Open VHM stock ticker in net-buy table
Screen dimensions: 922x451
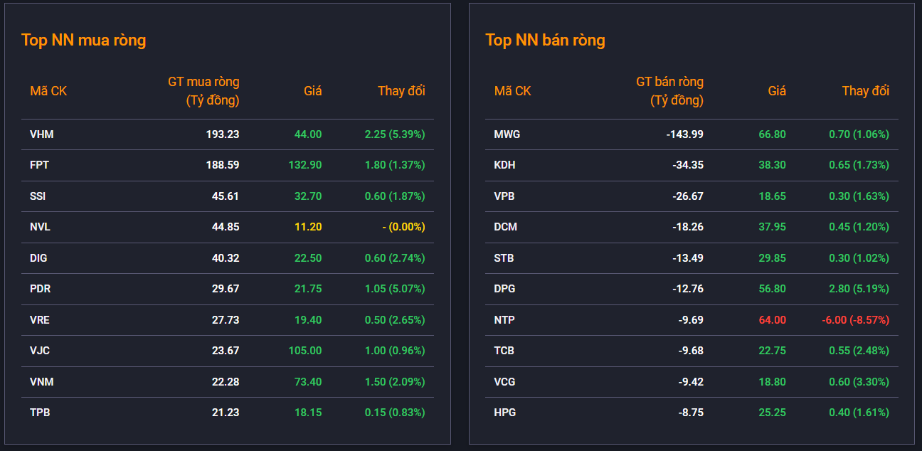(x=41, y=134)
